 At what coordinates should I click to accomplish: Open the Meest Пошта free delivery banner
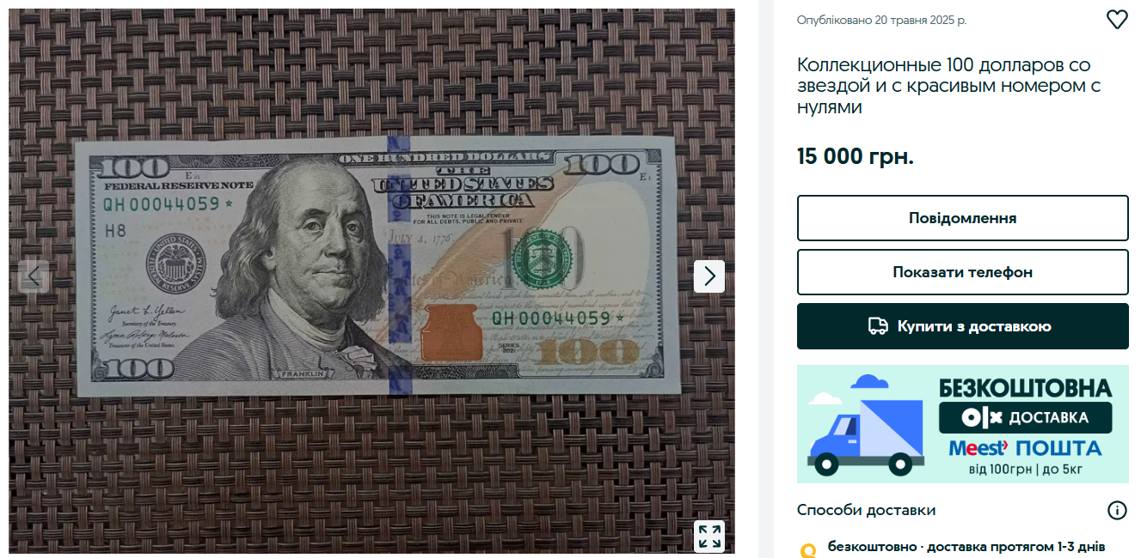click(963, 424)
